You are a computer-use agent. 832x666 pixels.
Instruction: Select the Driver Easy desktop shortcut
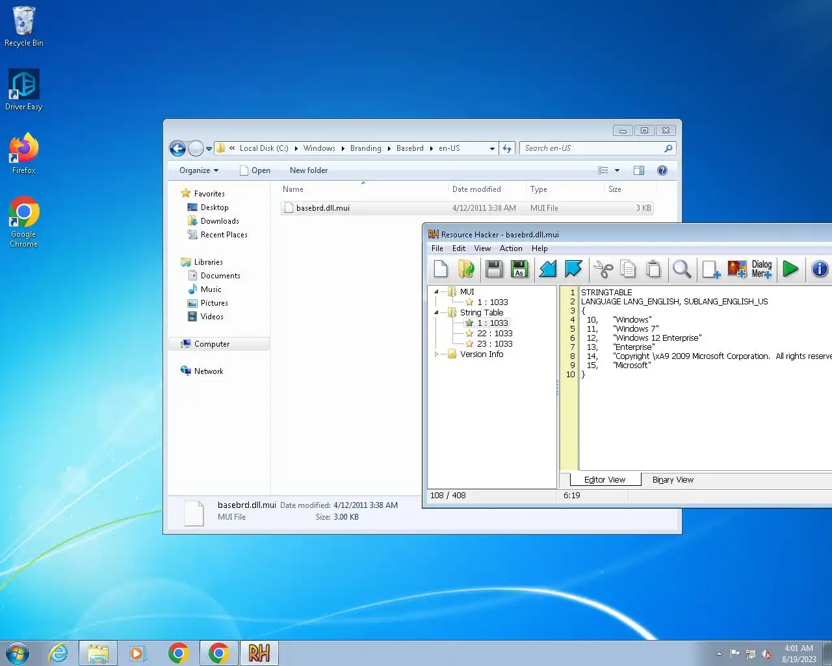pos(24,90)
